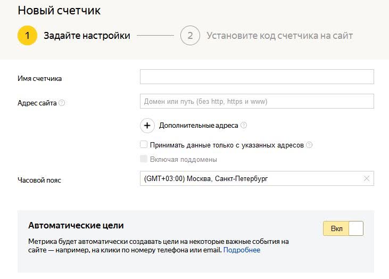Click Дополнительные адреса text button

[x=198, y=126]
